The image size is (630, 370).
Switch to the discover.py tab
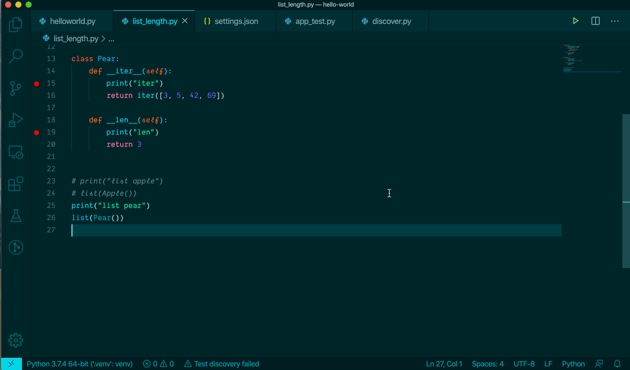391,21
